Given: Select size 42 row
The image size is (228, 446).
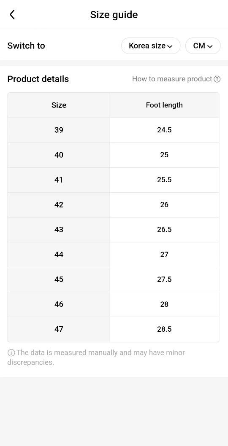Looking at the screenshot, I should pos(113,205).
